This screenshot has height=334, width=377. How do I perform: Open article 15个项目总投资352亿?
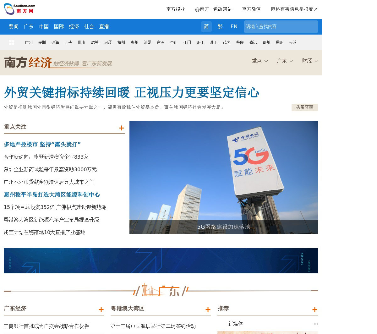(55, 207)
